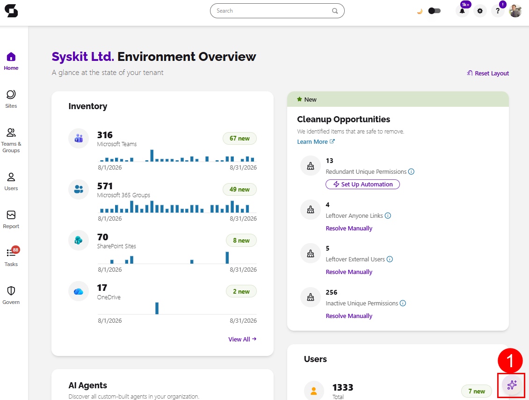Open the Learn More link
This screenshot has height=400, width=529.
point(316,141)
